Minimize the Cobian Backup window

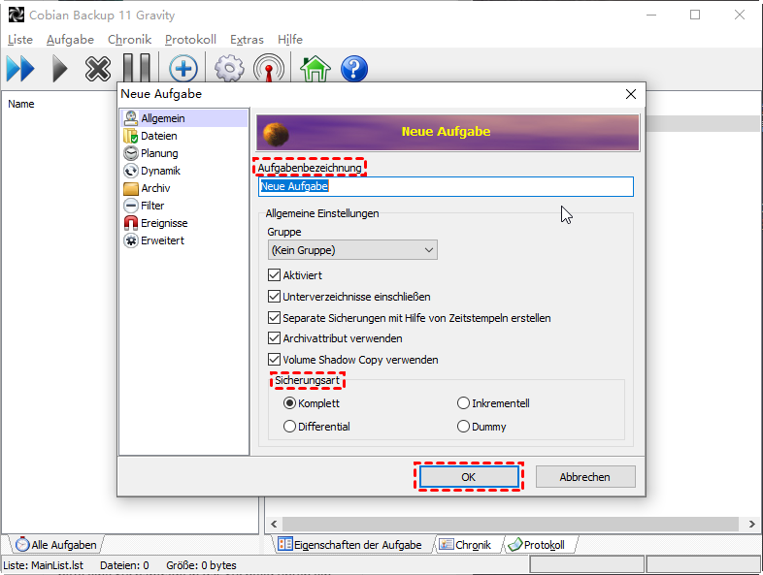coord(651,16)
